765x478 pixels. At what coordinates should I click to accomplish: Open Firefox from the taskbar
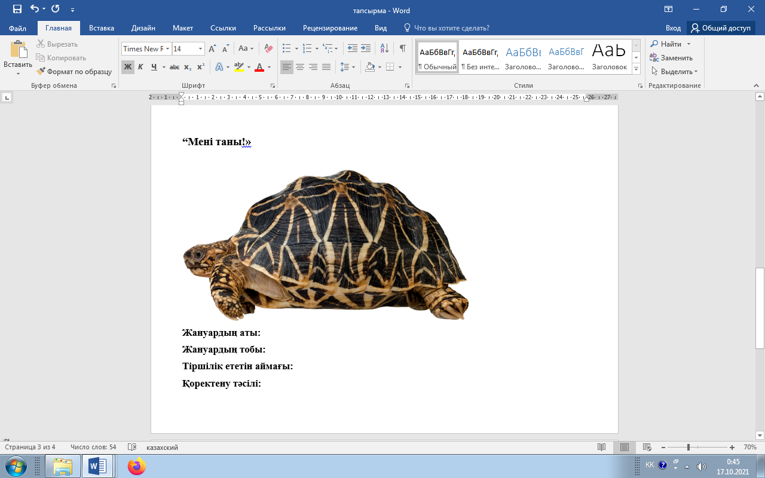point(136,466)
